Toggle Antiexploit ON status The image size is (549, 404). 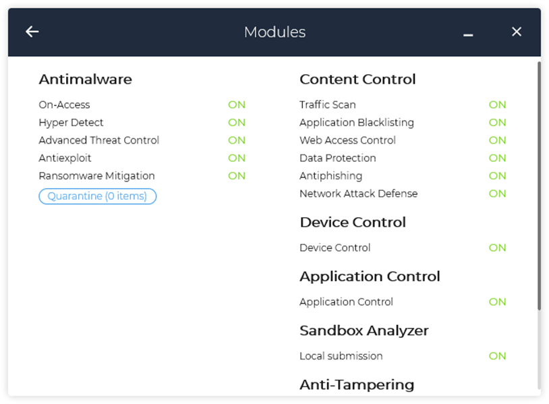(x=237, y=158)
